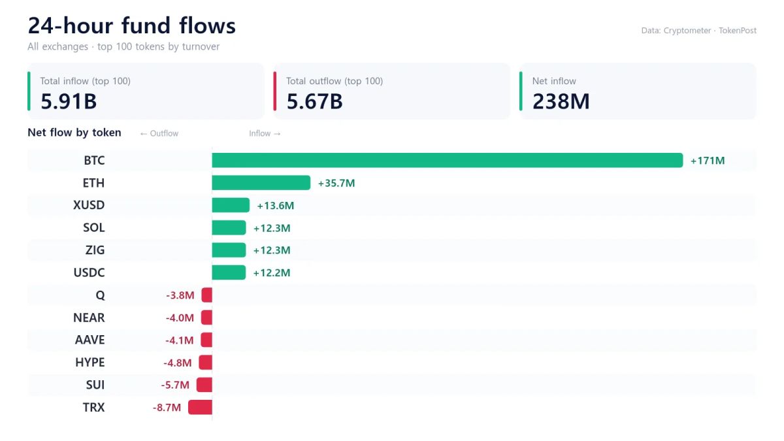Screen dimensions: 784x441
Task: Select the BTC token label
Action: tap(94, 161)
